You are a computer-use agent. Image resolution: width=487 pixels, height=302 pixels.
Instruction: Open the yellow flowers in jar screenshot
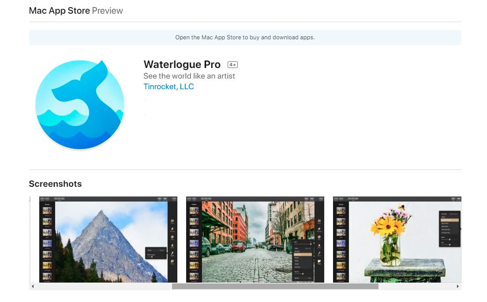[x=397, y=239]
